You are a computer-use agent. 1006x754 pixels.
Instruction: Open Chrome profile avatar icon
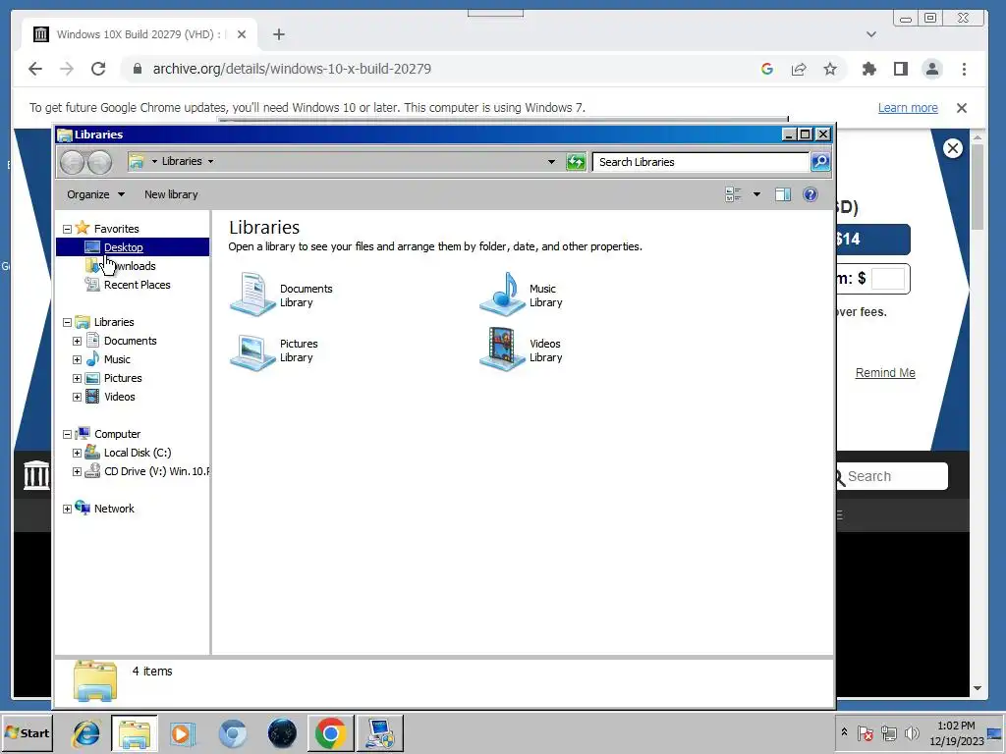tap(932, 69)
